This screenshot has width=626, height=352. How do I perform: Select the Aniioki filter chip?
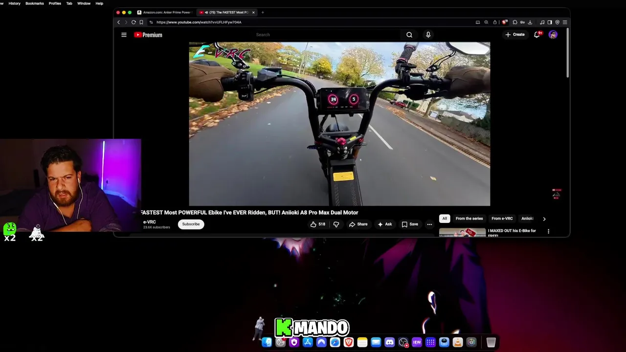[527, 219]
